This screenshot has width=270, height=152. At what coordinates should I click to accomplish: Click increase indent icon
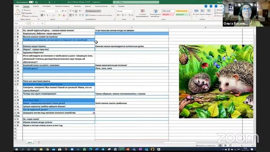(x=83, y=15)
